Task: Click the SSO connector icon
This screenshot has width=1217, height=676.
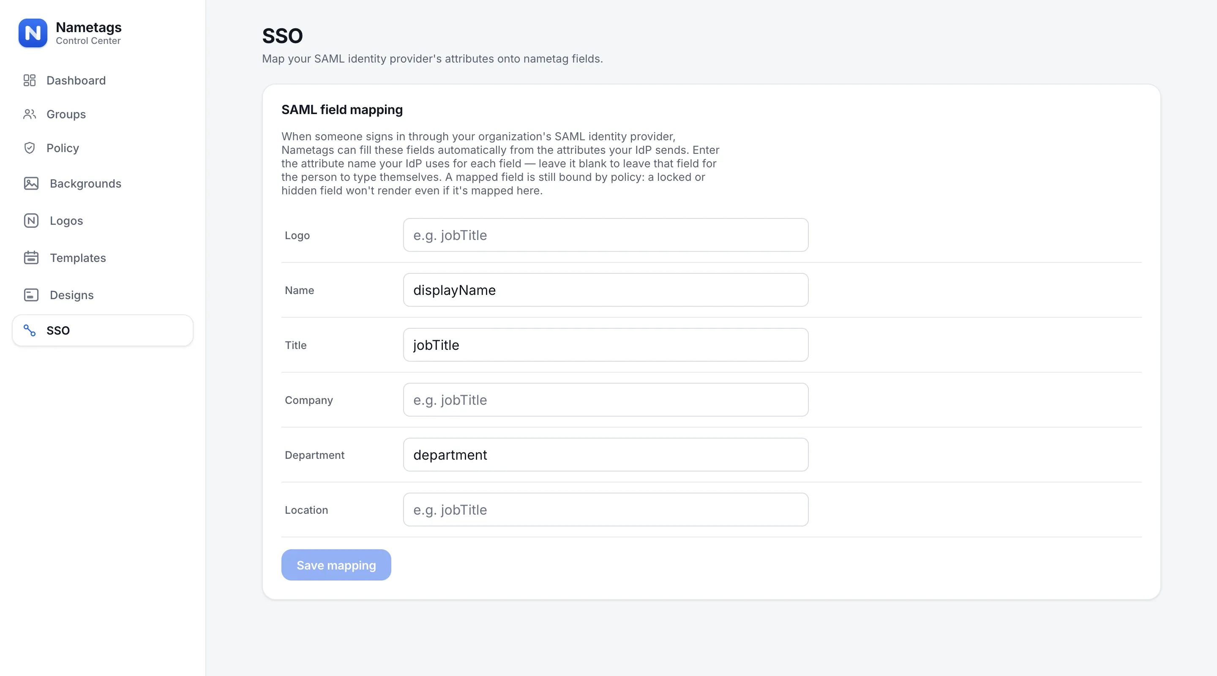Action: click(29, 330)
